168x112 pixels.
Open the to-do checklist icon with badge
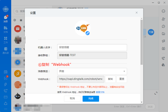click(6, 78)
